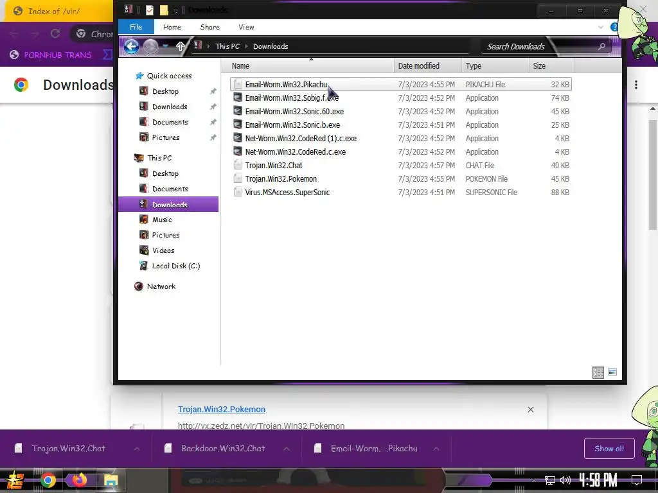Open PORNHUB TRANS bookmark in Chrome
Viewport: 658px width, 493px height.
click(50, 55)
